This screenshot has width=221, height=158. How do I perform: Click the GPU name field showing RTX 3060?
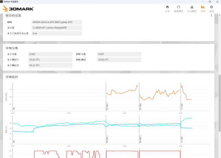[57, 22]
